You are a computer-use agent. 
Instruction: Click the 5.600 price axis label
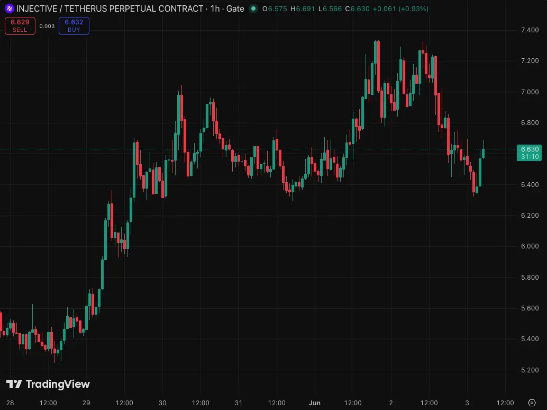(x=530, y=308)
